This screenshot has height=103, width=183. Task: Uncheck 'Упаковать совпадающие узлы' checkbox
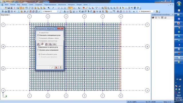(38, 35)
